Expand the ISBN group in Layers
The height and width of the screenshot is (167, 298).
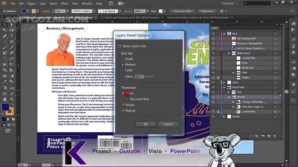233,73
